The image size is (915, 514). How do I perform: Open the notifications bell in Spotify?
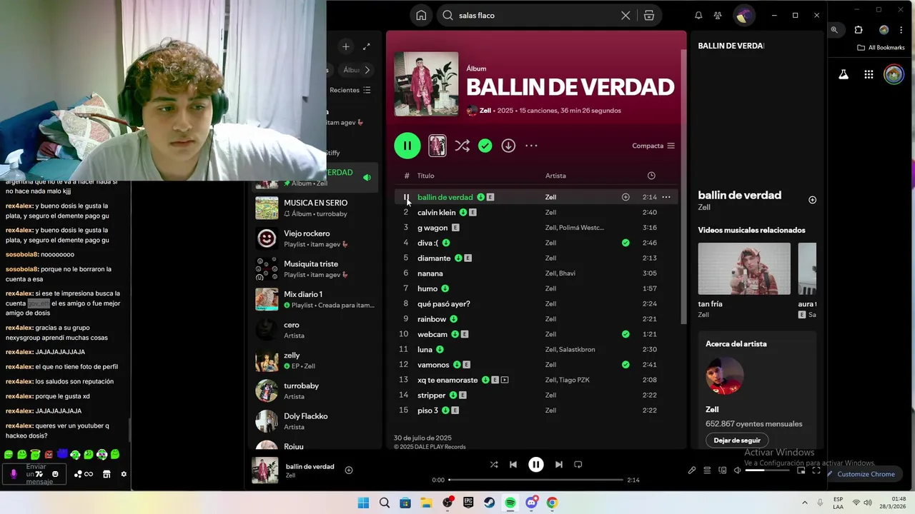click(698, 15)
